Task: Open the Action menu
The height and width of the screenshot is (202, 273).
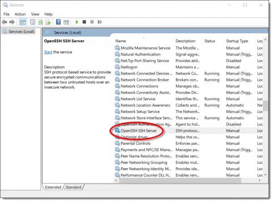Action: point(20,14)
